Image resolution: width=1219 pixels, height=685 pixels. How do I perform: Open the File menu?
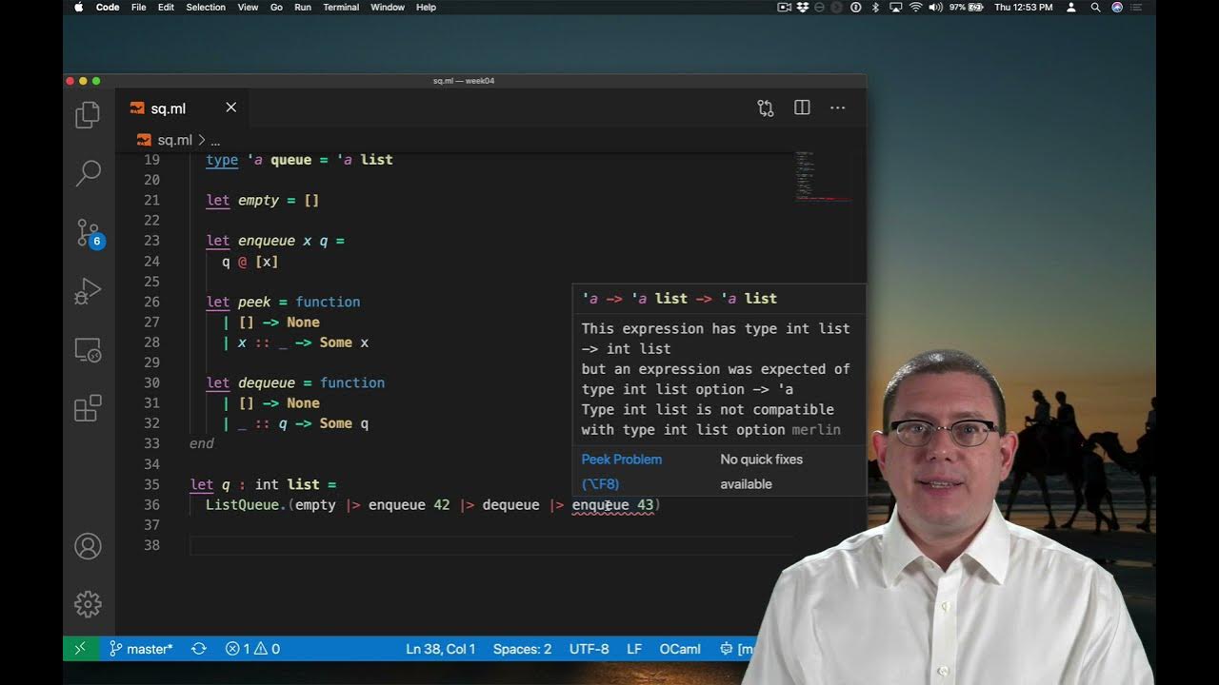(139, 7)
